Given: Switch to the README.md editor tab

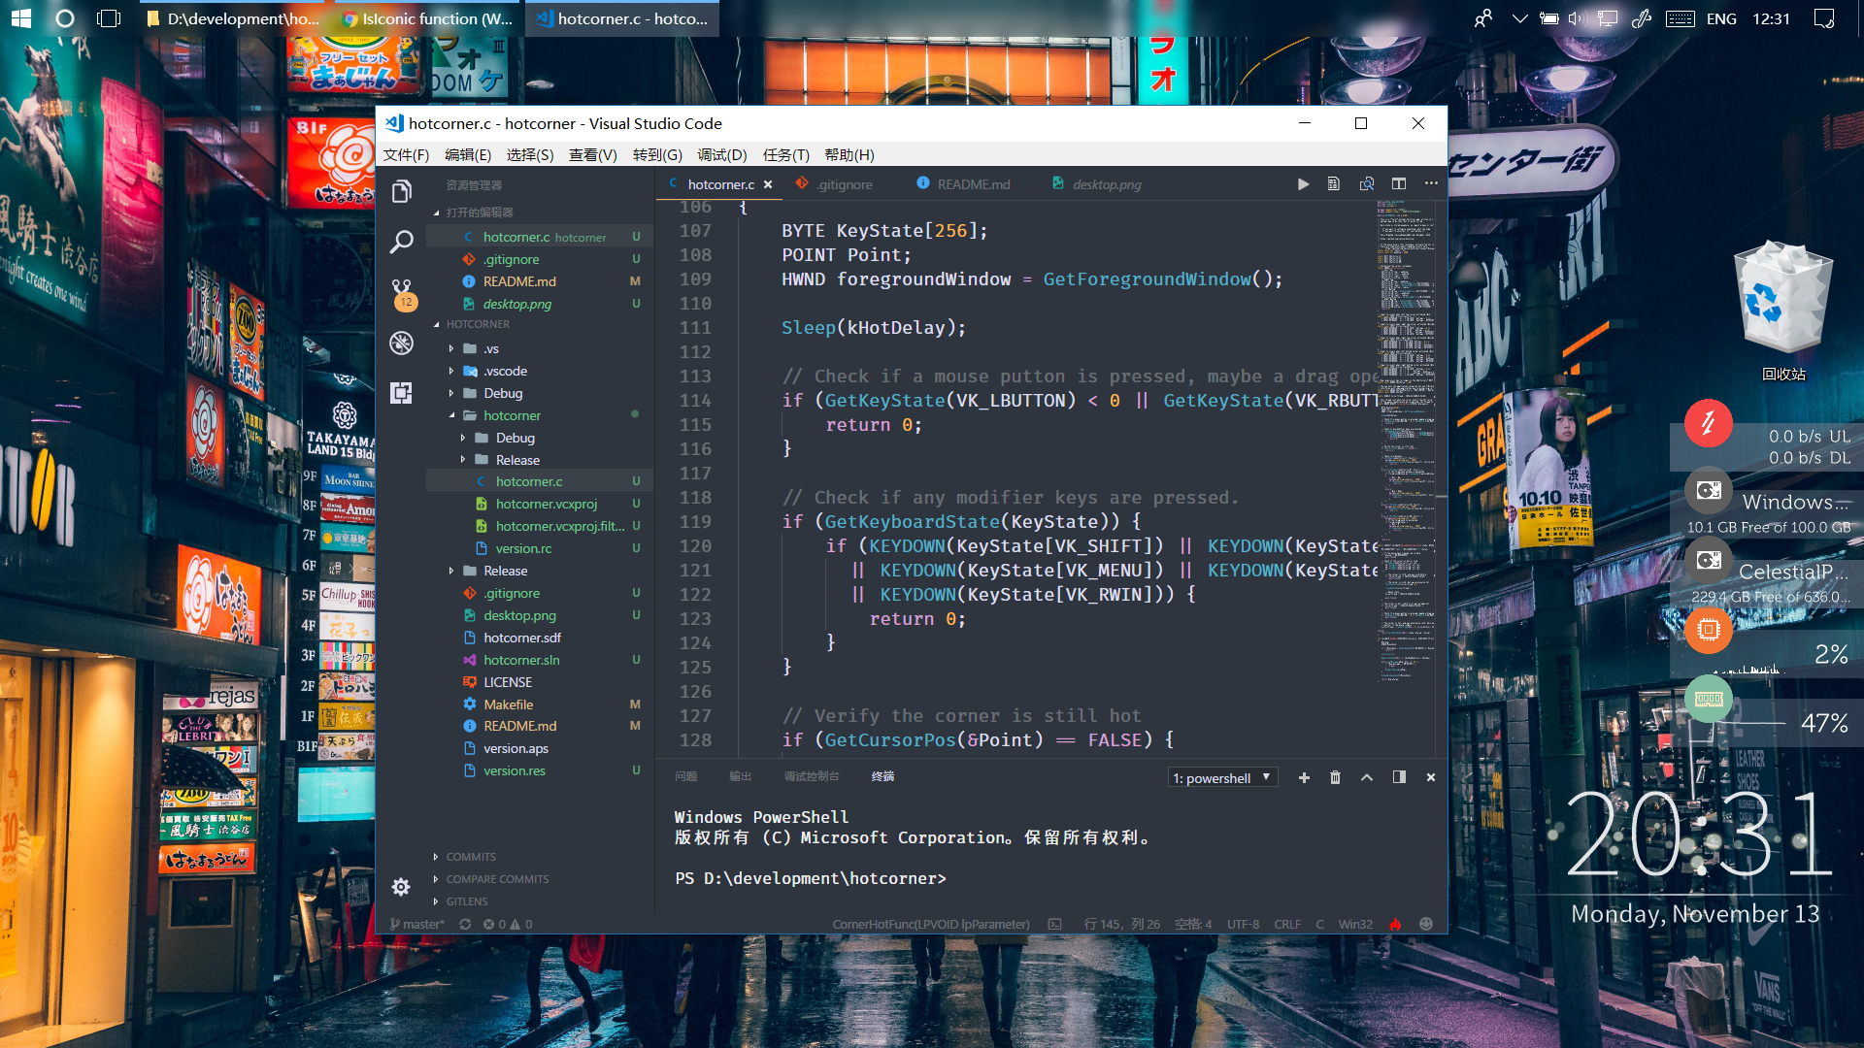Looking at the screenshot, I should click(973, 184).
